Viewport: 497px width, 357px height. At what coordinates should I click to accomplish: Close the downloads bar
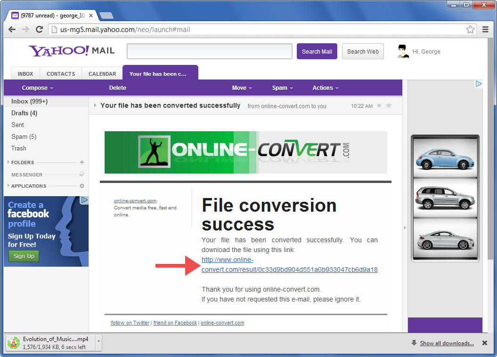tap(485, 343)
